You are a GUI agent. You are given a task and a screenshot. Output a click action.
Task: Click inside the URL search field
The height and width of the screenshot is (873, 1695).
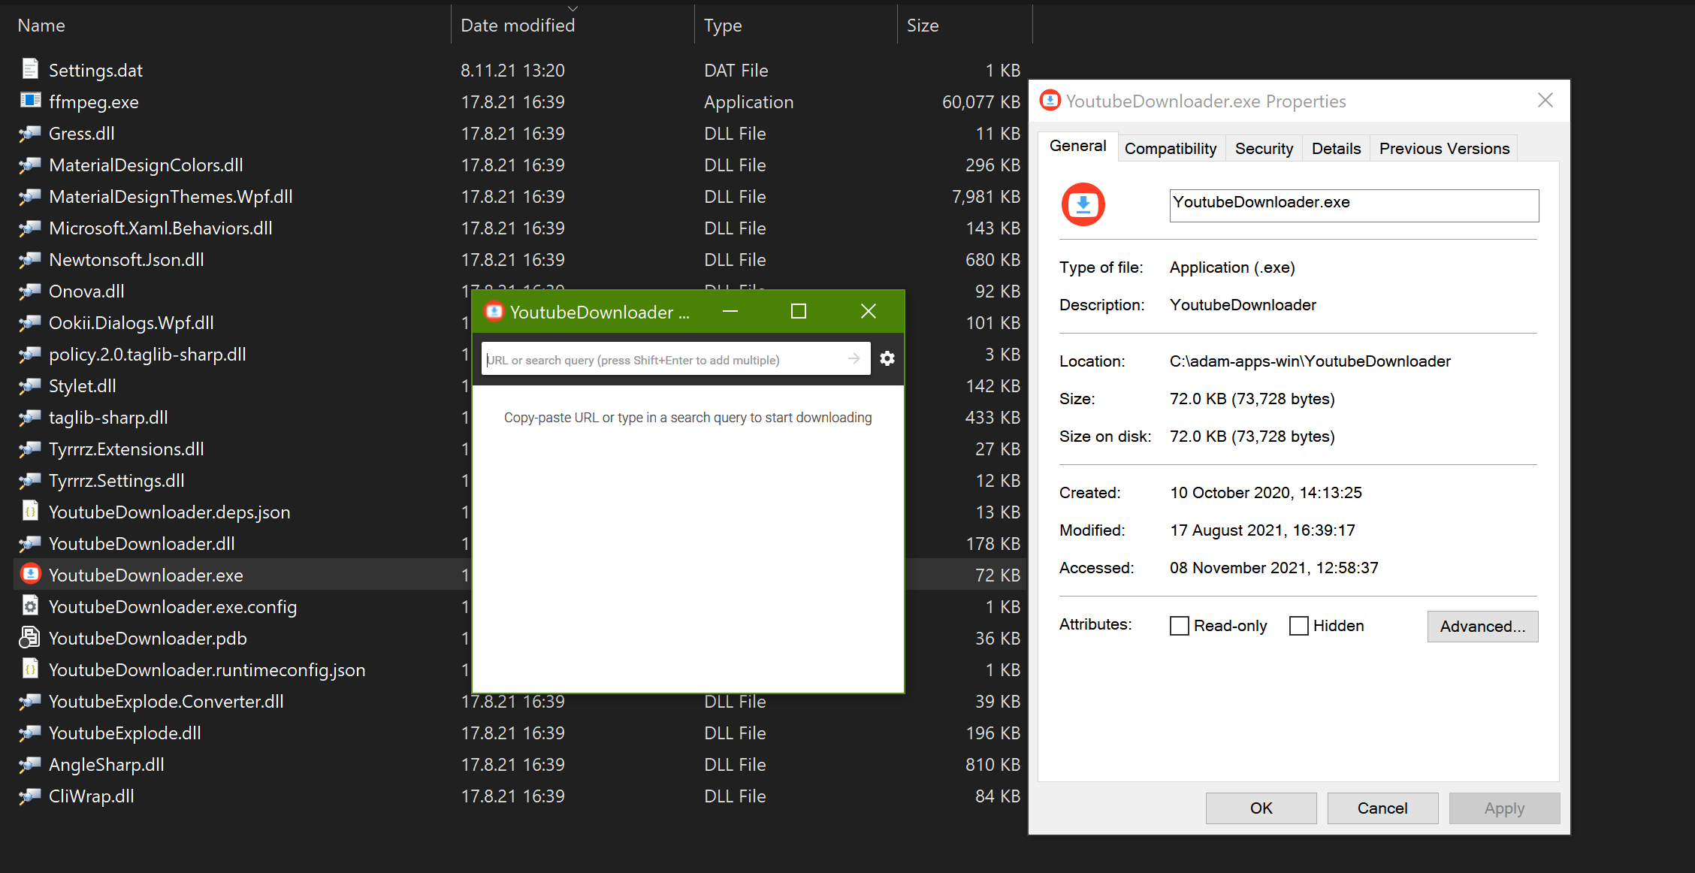(661, 358)
